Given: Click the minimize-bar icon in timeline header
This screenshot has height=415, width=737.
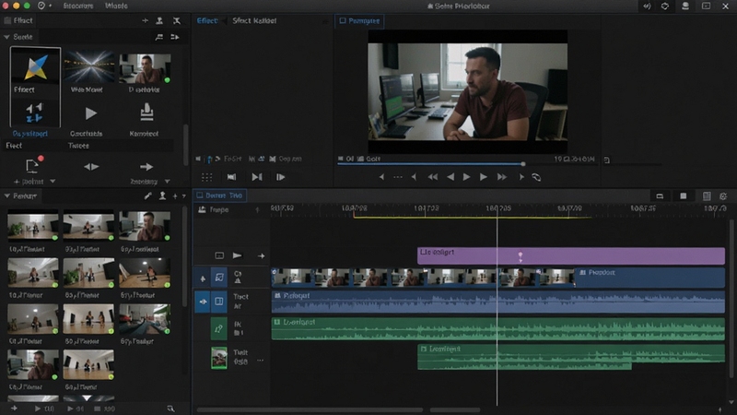Looking at the screenshot, I should click(x=660, y=196).
